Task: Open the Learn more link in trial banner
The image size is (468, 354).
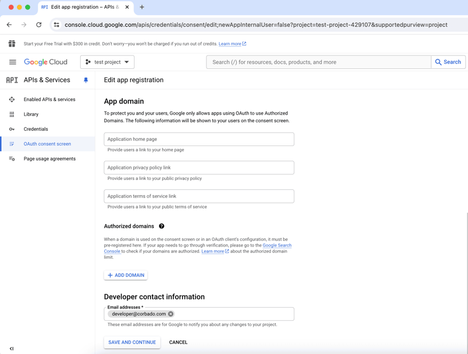Action: 232,44
